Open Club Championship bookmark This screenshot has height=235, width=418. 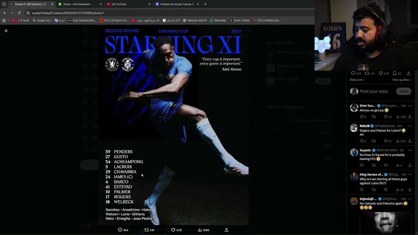82,20
